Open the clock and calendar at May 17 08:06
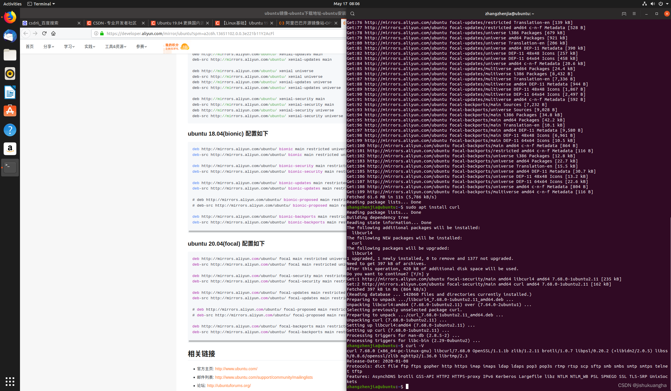Image resolution: width=671 pixels, height=391 pixels. (346, 4)
